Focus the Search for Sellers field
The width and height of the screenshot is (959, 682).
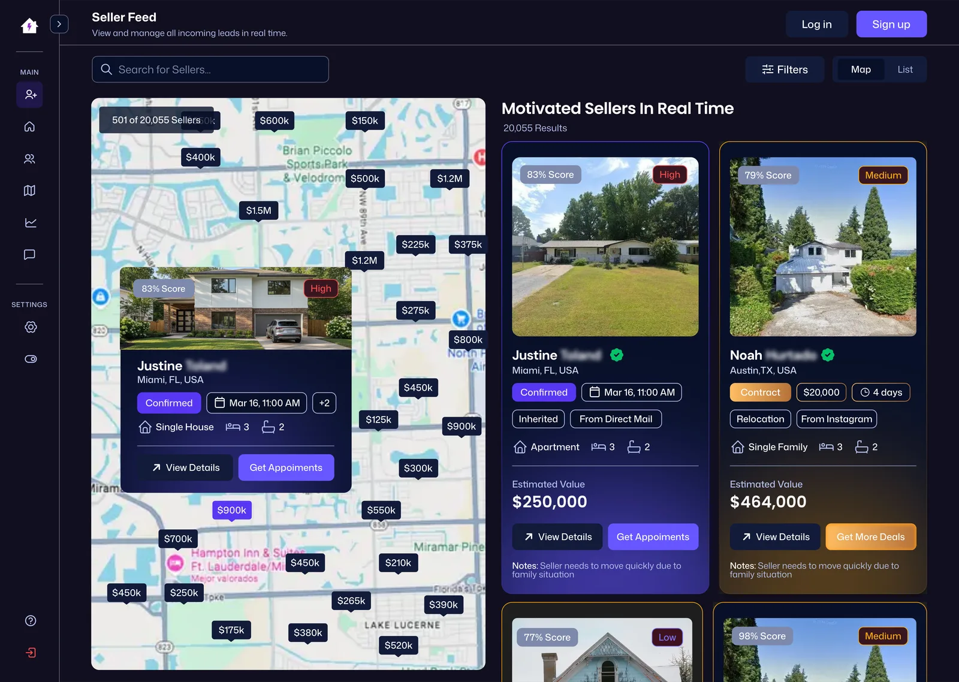pos(210,70)
